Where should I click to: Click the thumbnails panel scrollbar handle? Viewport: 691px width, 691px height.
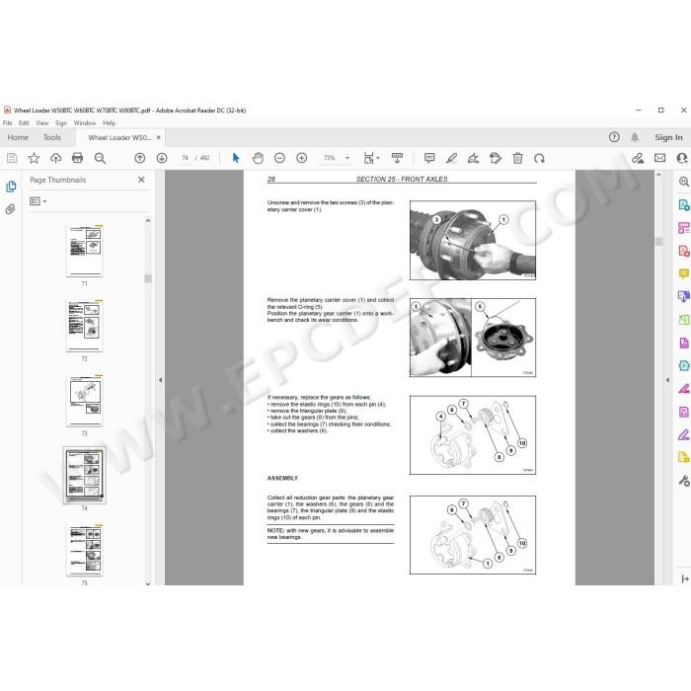click(148, 278)
